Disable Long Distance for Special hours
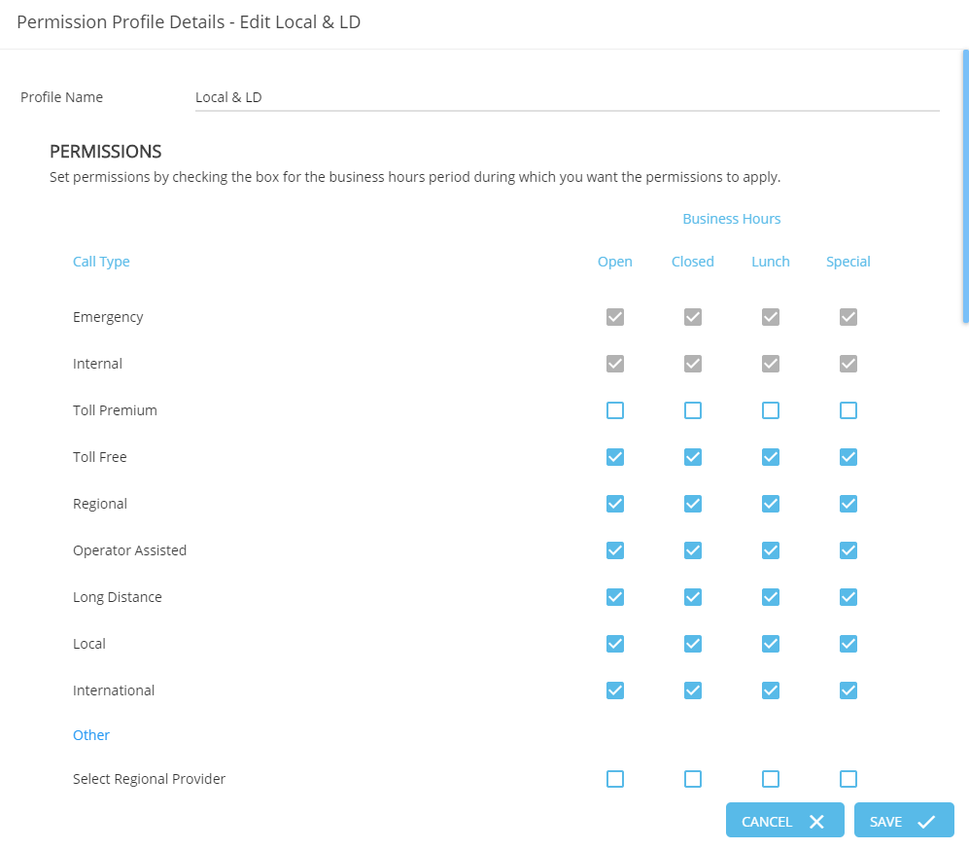This screenshot has height=849, width=969. tap(848, 597)
